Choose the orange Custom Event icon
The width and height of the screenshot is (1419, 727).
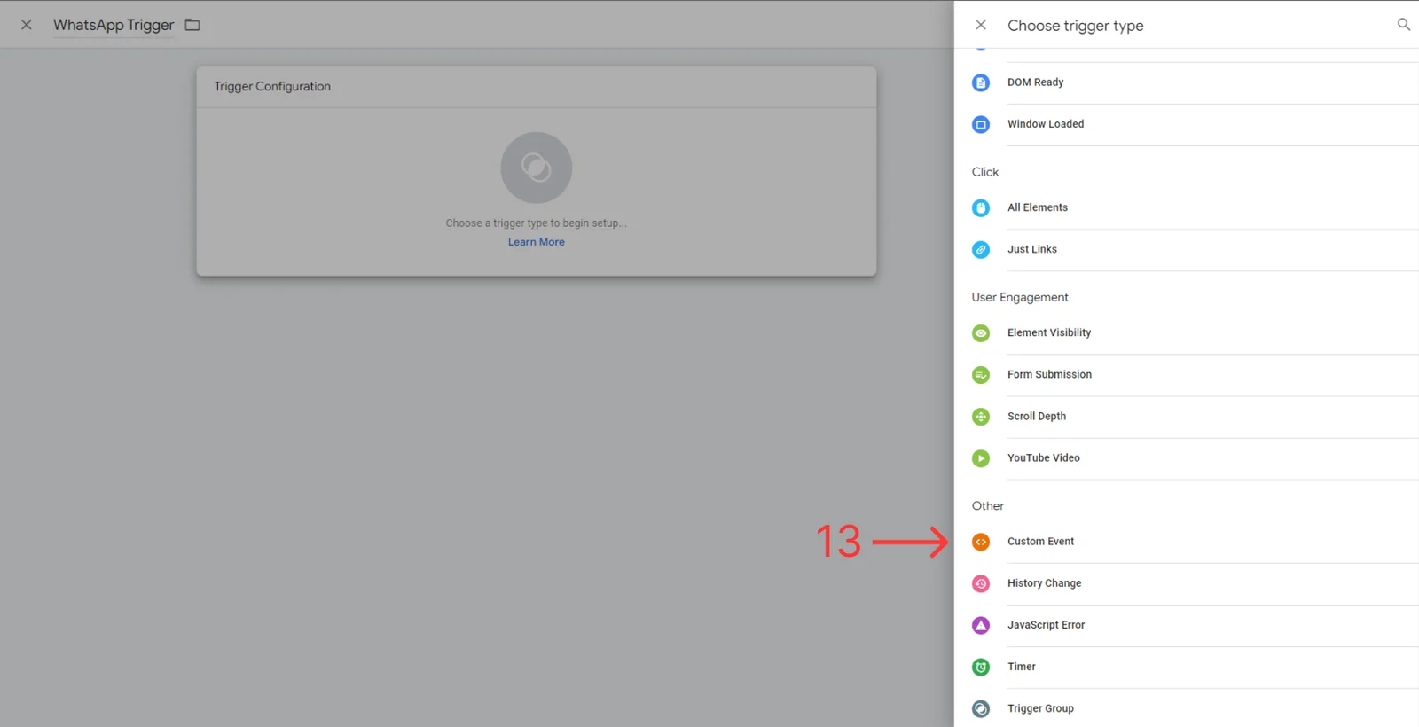pyautogui.click(x=980, y=542)
